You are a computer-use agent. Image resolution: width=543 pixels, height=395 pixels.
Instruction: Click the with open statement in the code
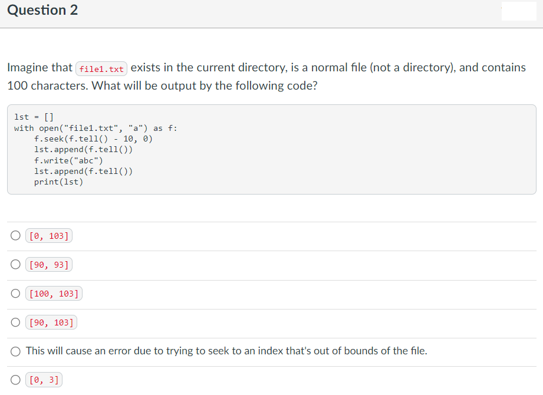click(94, 128)
